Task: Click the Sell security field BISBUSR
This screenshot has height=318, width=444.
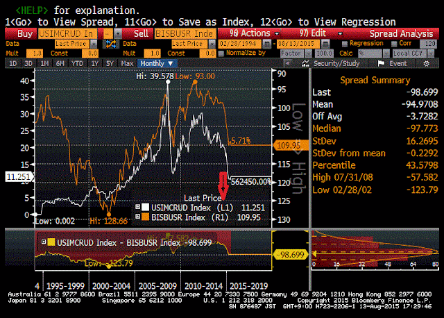Action: pyautogui.click(x=185, y=34)
